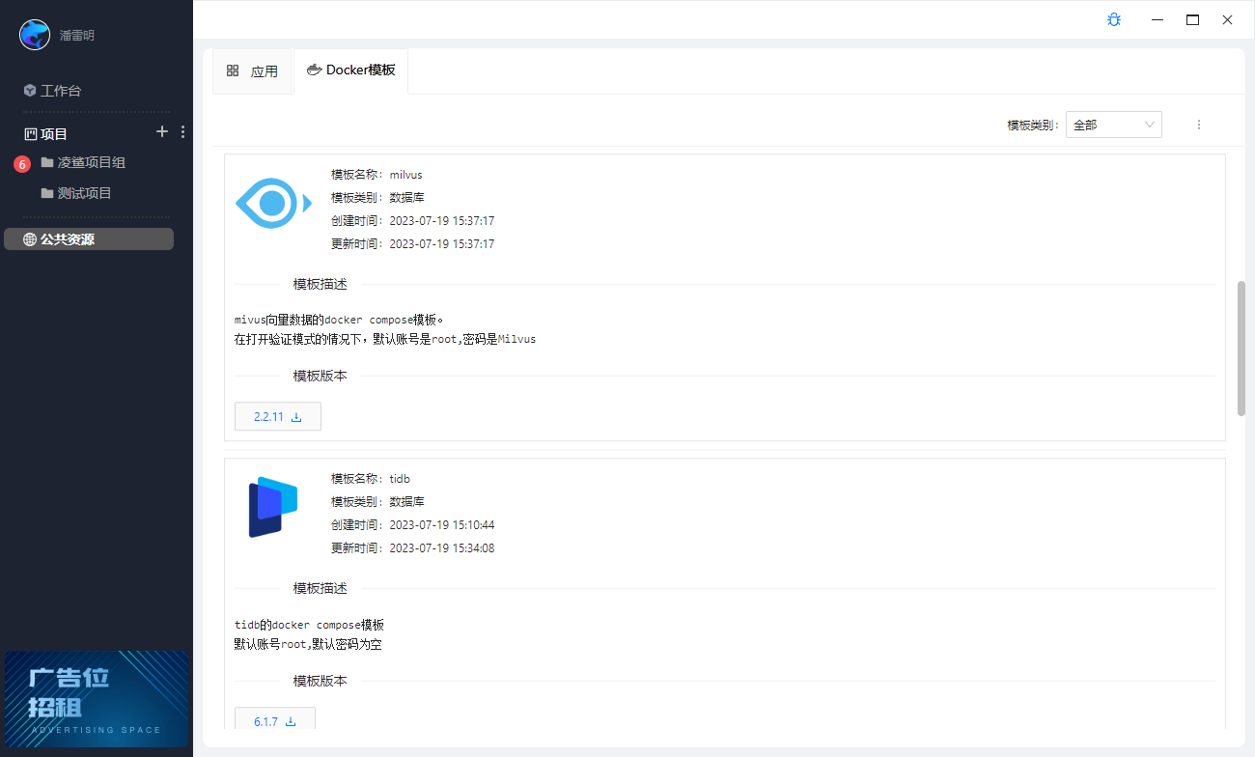Click tidb update time 2023-07-19 15:34:08
Screen dimensions: 1255x757
[442, 548]
